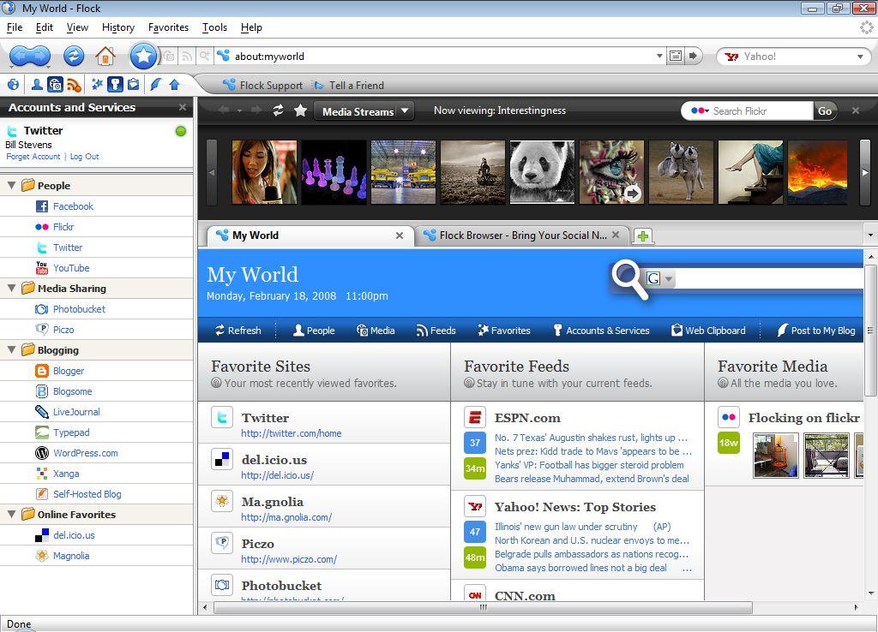The height and width of the screenshot is (632, 878).
Task: Click the back/forward navigation button
Action: pos(30,56)
